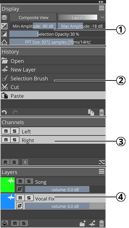Mute the Song layer
The width and height of the screenshot is (129, 228).
20,181
